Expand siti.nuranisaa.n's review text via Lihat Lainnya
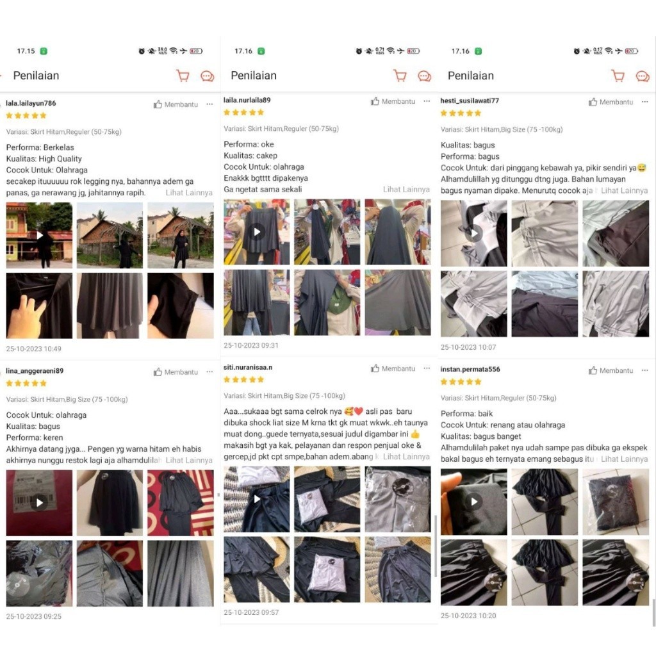Viewport: 656px width, 656px height. click(x=406, y=456)
